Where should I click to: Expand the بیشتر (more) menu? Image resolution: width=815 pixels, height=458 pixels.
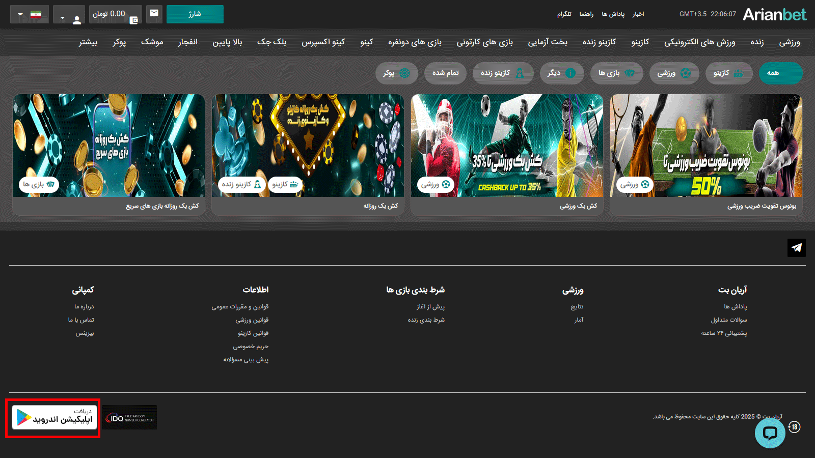click(88, 42)
